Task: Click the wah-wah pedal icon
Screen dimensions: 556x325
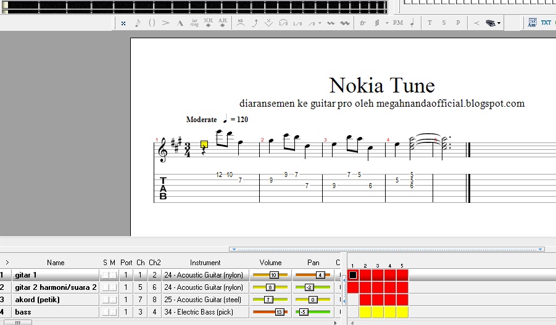Action: [x=491, y=23]
